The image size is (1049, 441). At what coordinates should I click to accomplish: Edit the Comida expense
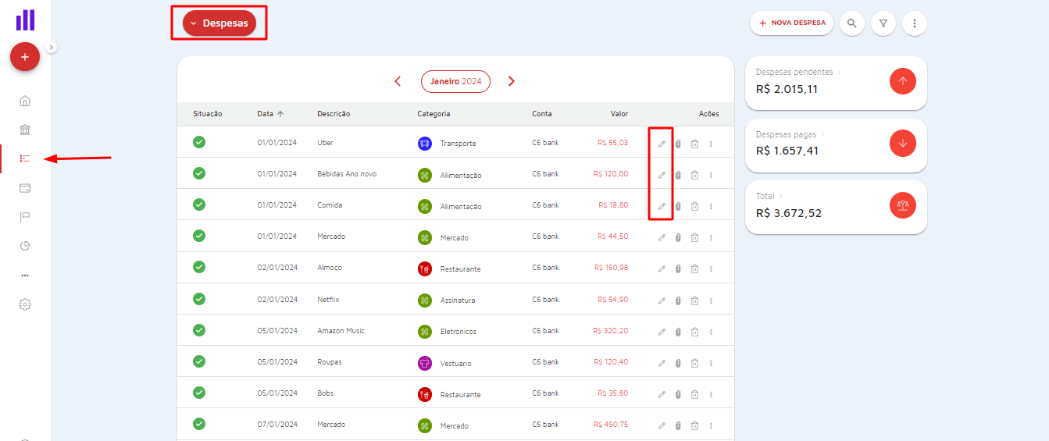click(x=662, y=206)
